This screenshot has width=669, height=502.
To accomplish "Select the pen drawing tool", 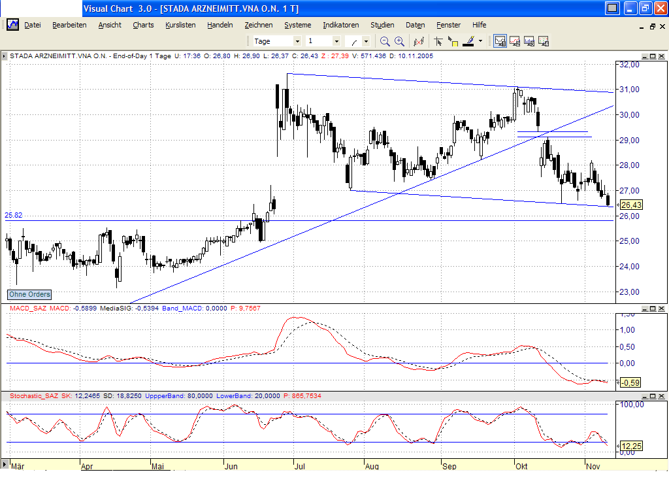I will [468, 41].
